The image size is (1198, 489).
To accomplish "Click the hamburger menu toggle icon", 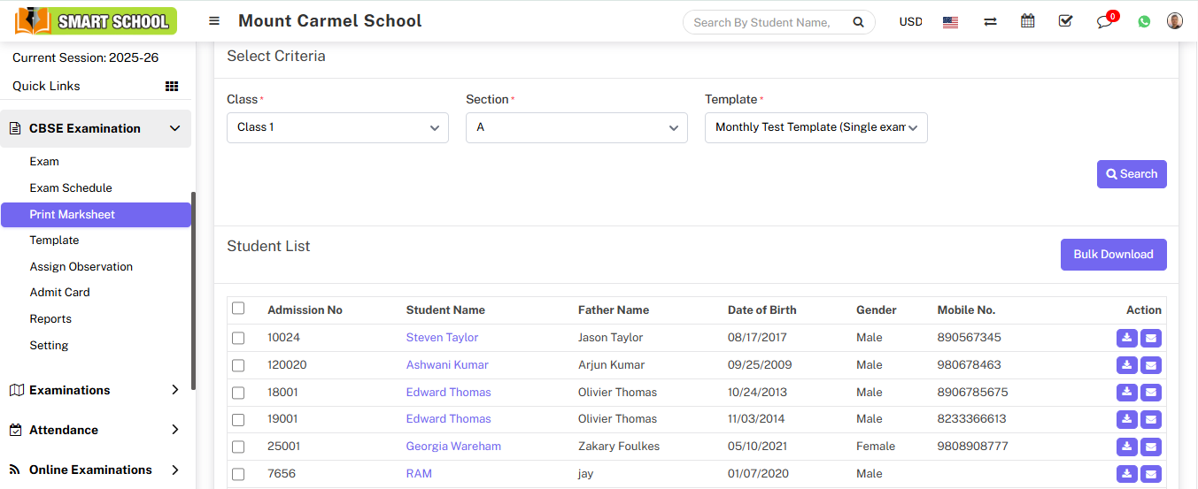I will [x=214, y=21].
